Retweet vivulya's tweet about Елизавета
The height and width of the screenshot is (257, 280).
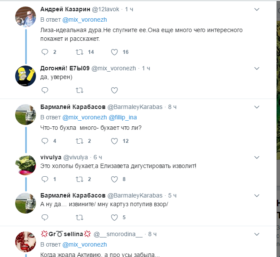[x=79, y=179]
